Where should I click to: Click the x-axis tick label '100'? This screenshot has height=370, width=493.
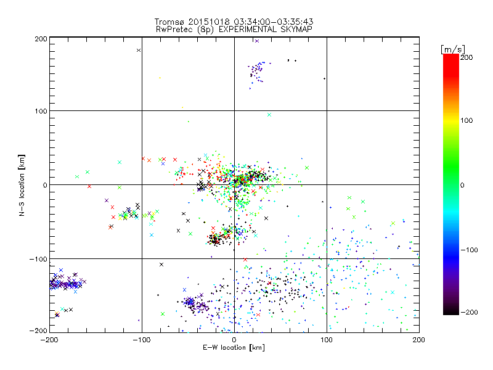(327, 340)
